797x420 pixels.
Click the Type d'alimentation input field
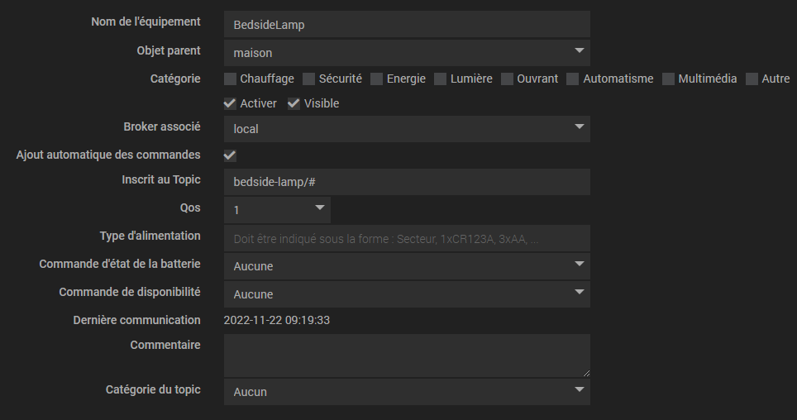click(407, 238)
